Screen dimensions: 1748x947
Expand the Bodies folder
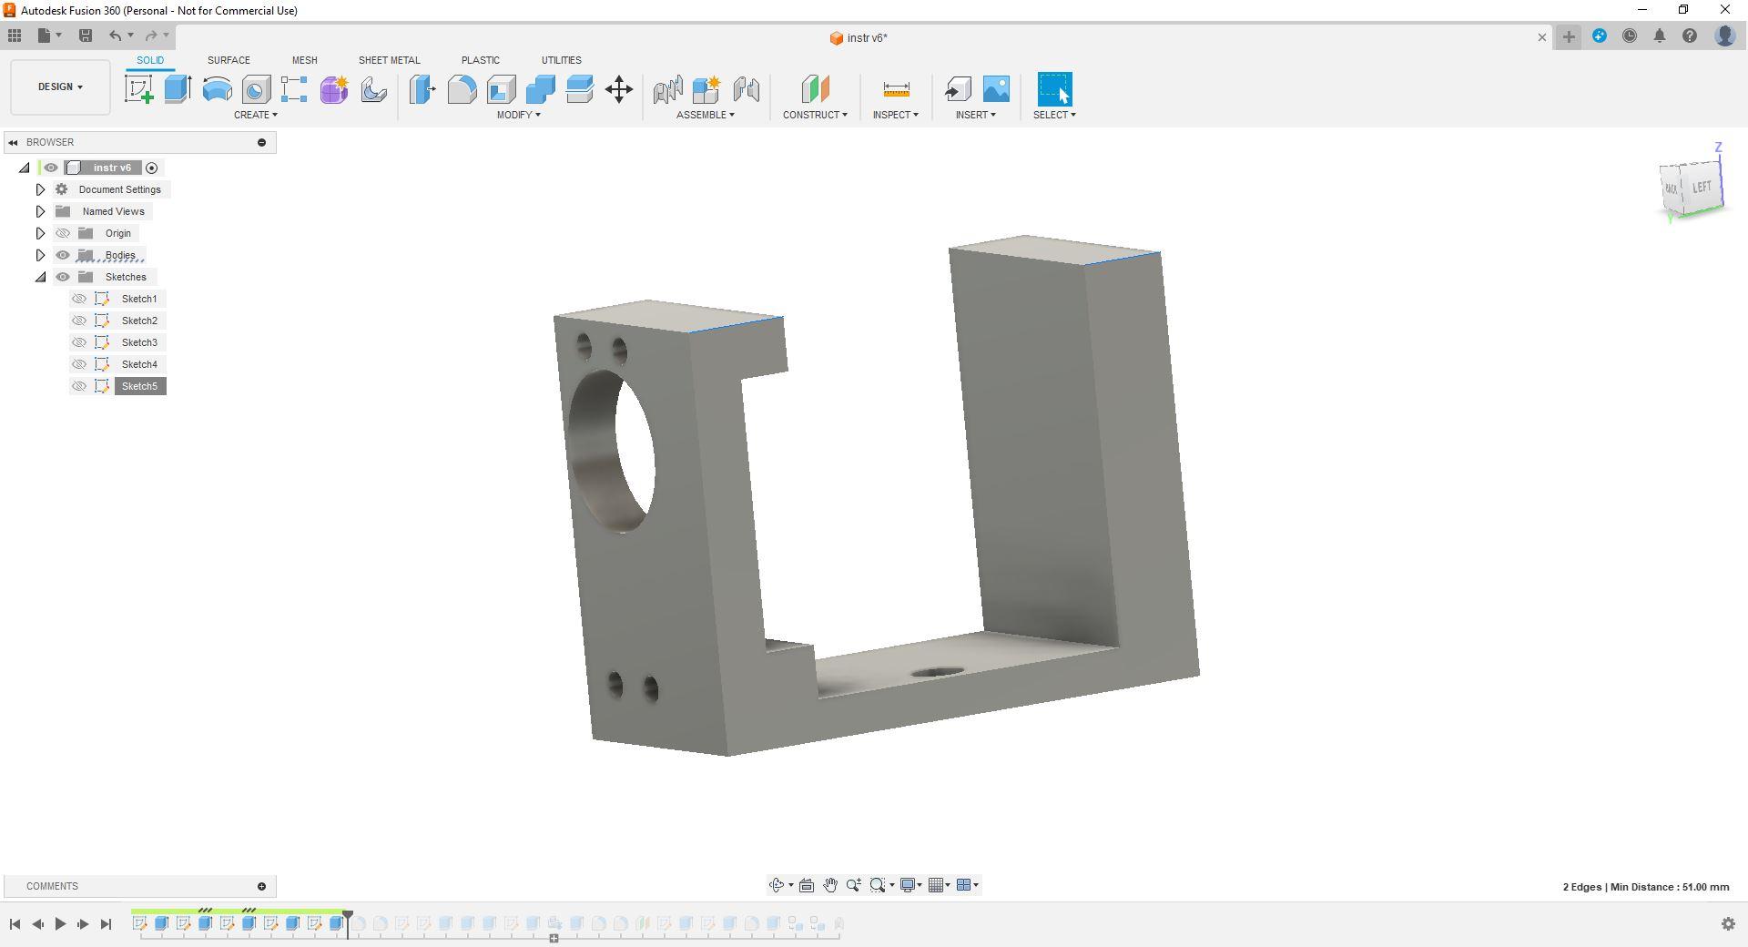click(40, 255)
